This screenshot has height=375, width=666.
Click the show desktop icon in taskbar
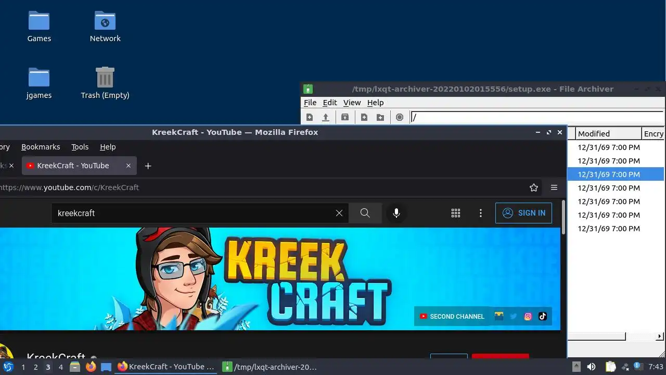click(x=106, y=367)
